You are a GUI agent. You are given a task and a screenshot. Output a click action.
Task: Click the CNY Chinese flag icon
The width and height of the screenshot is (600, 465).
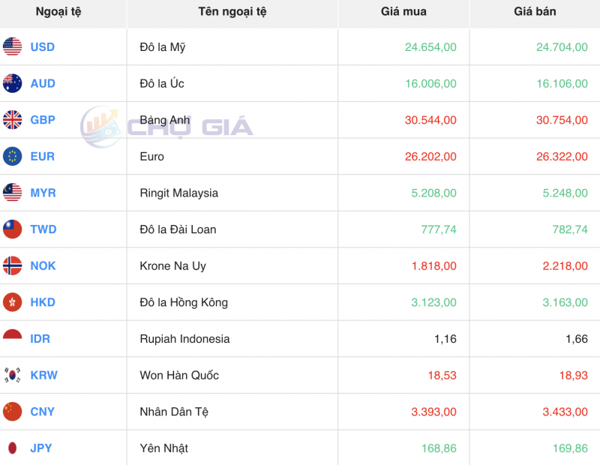pyautogui.click(x=12, y=412)
